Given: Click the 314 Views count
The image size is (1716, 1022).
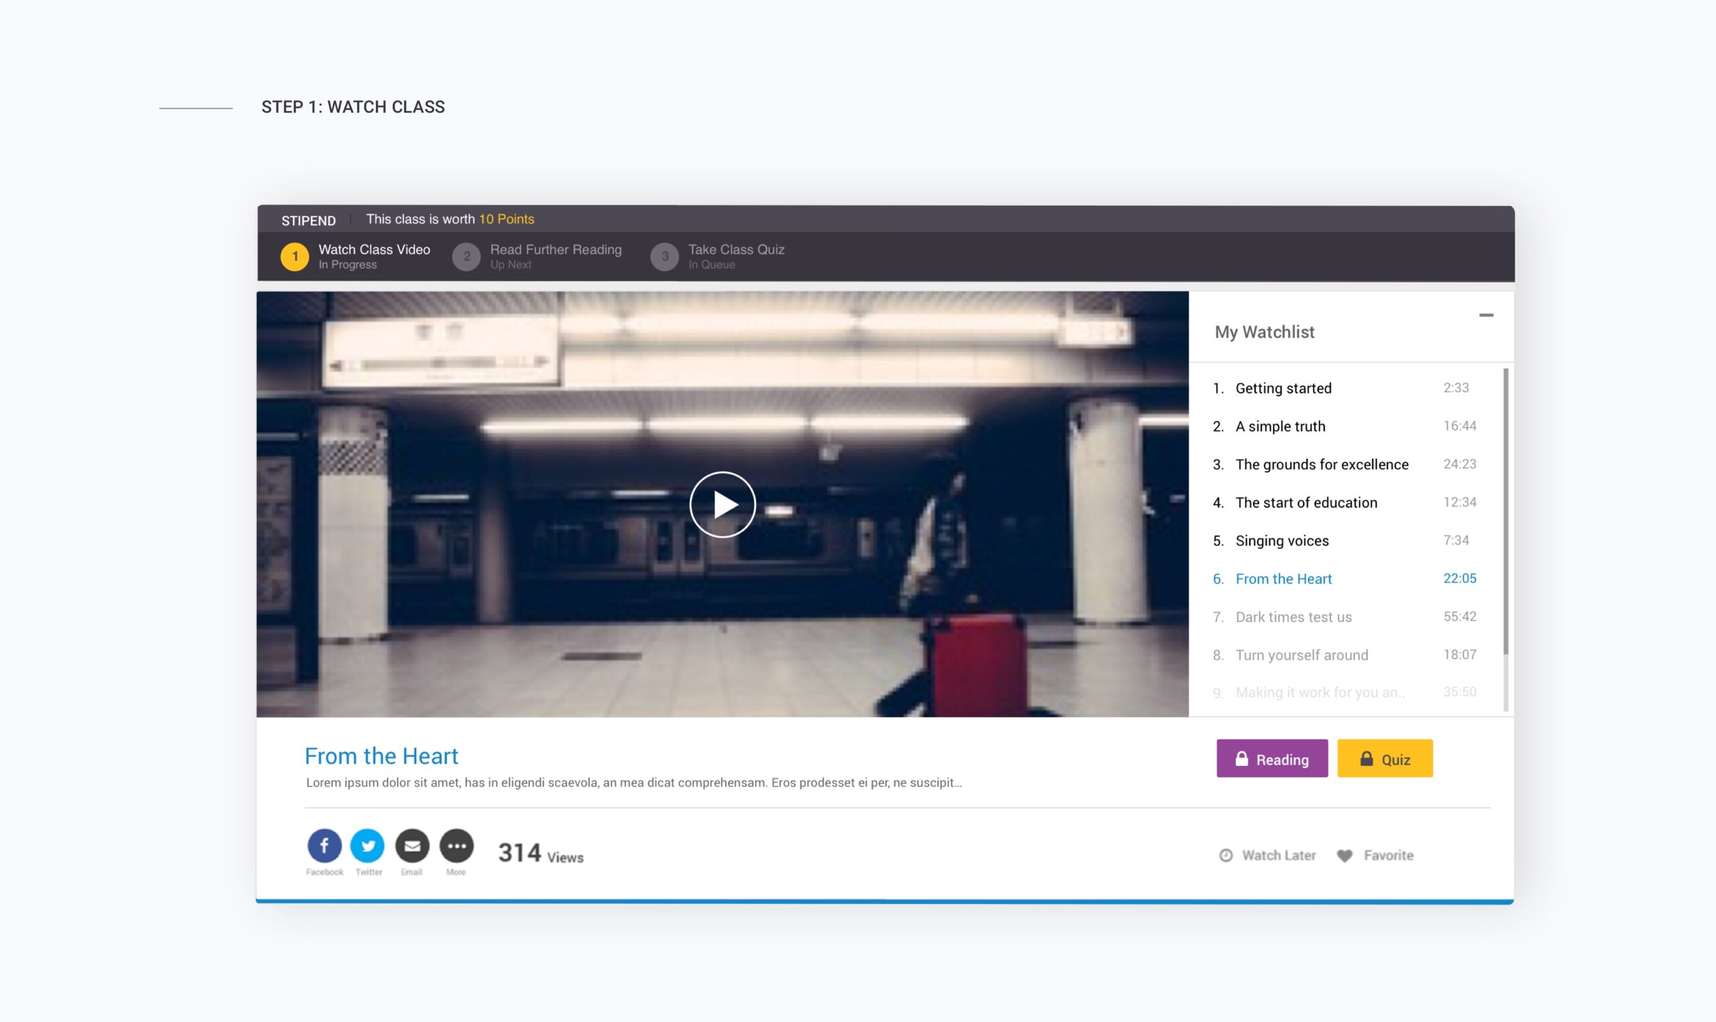Looking at the screenshot, I should pos(540,853).
